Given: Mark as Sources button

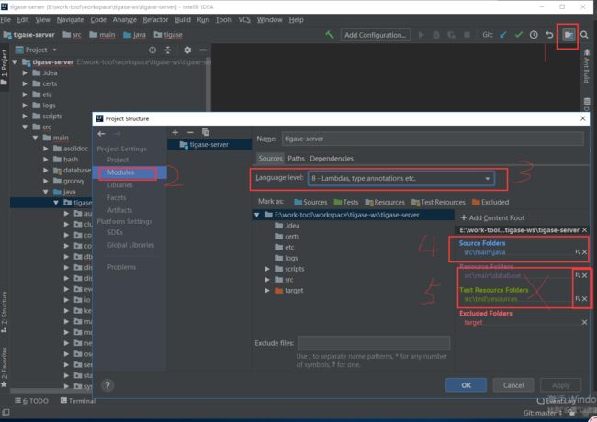Looking at the screenshot, I should click(310, 202).
